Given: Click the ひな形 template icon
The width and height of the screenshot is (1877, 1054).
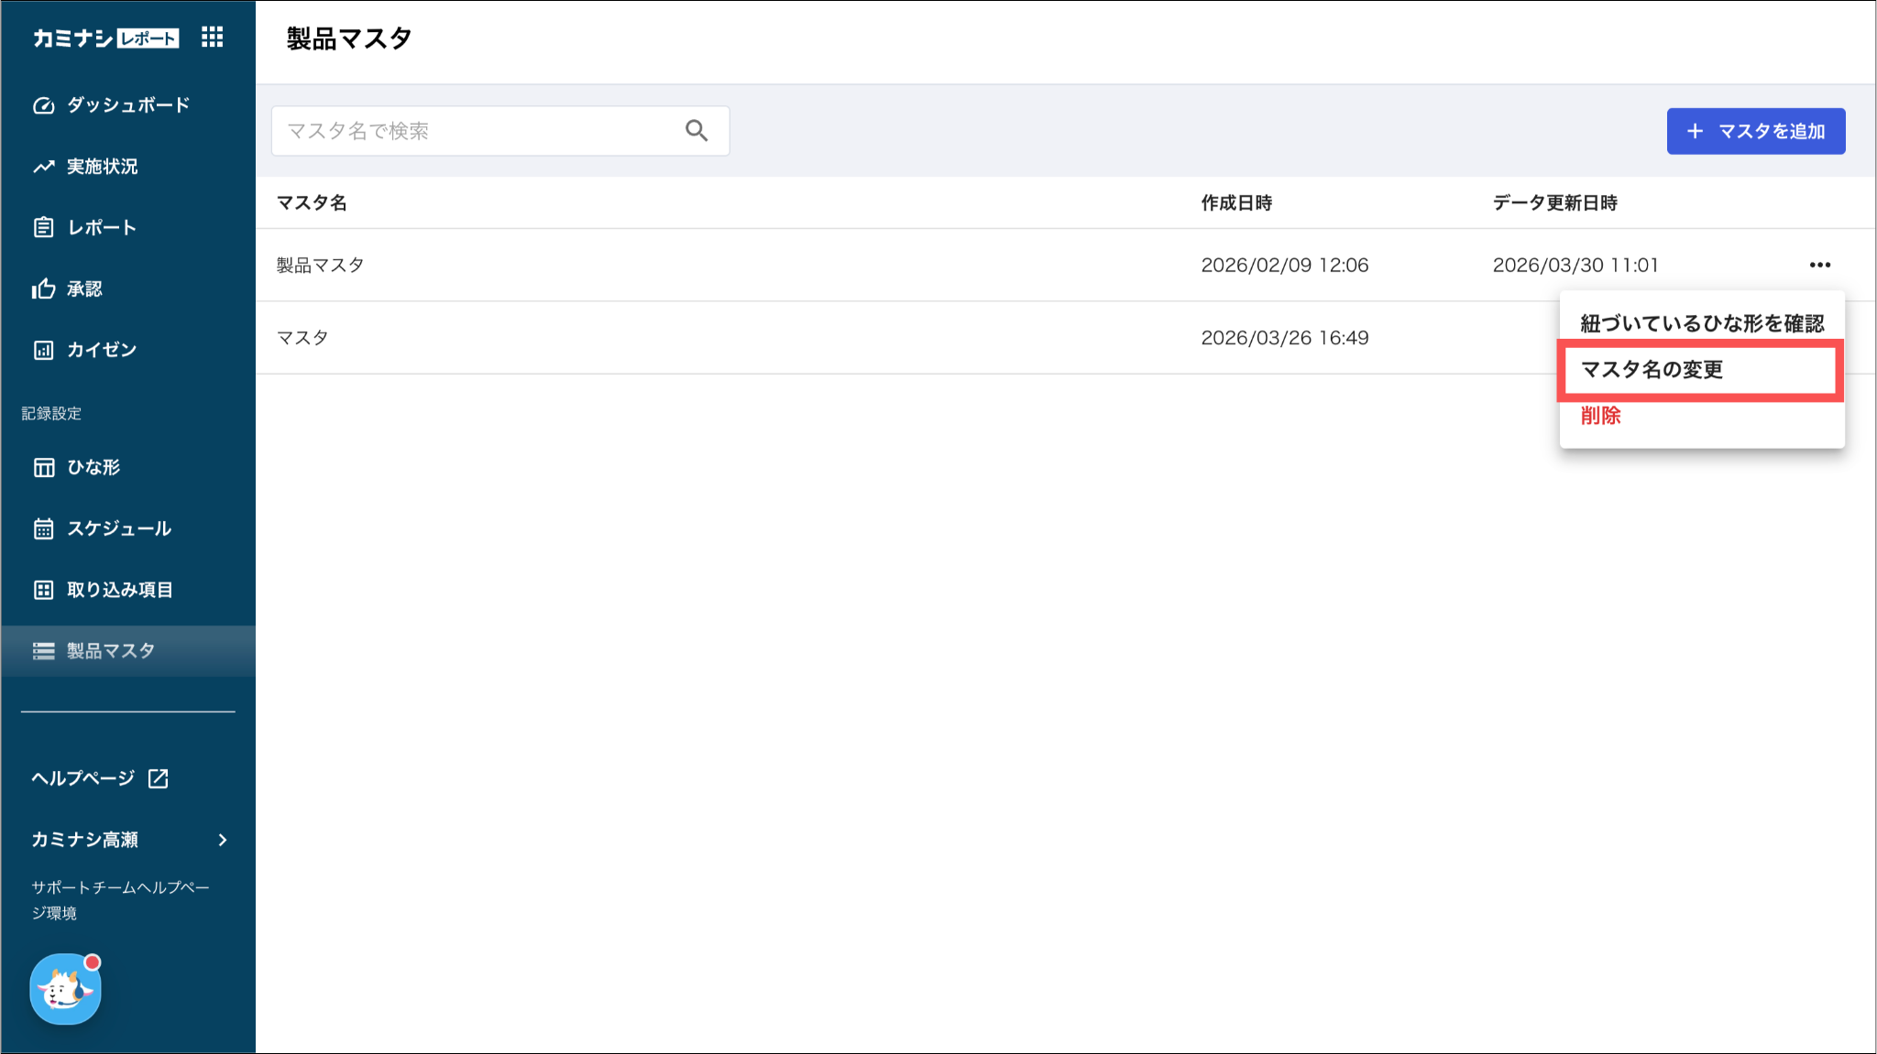Looking at the screenshot, I should pos(43,467).
